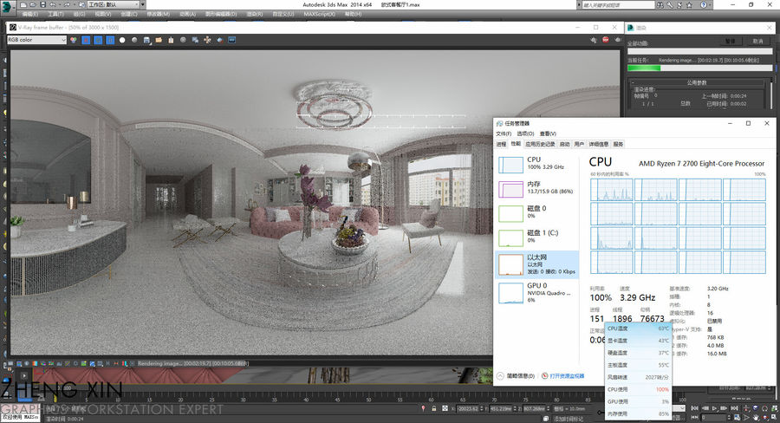Select Memory 13.7/15.9 GB in sidebar
Viewport: 780px width, 423px height.
point(537,189)
